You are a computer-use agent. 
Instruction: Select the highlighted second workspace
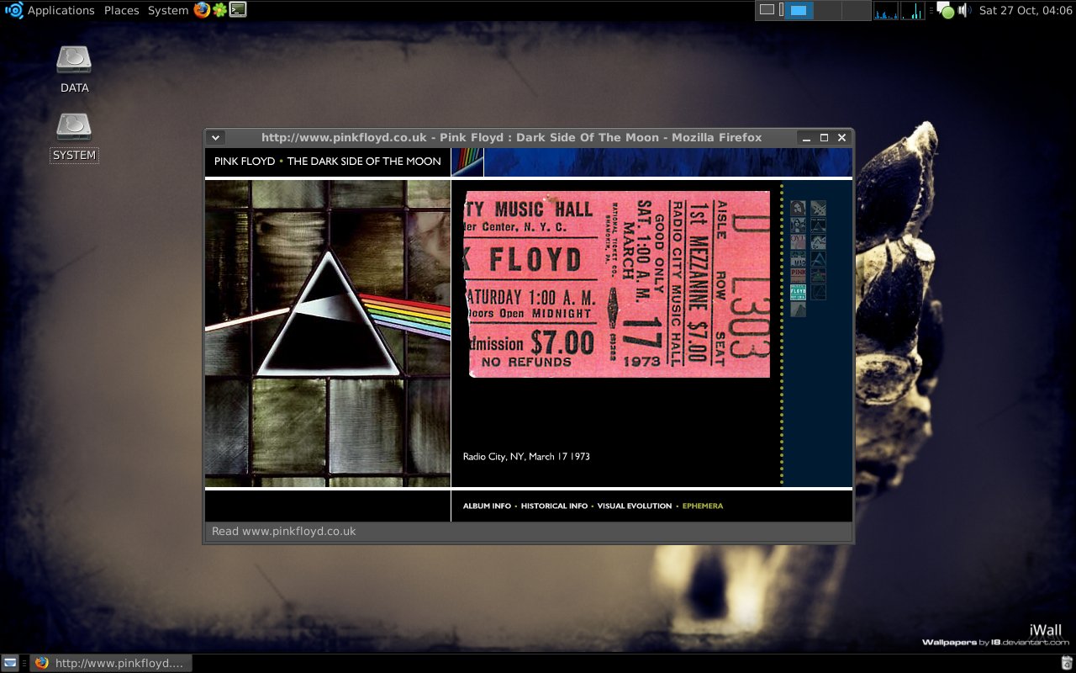point(799,10)
